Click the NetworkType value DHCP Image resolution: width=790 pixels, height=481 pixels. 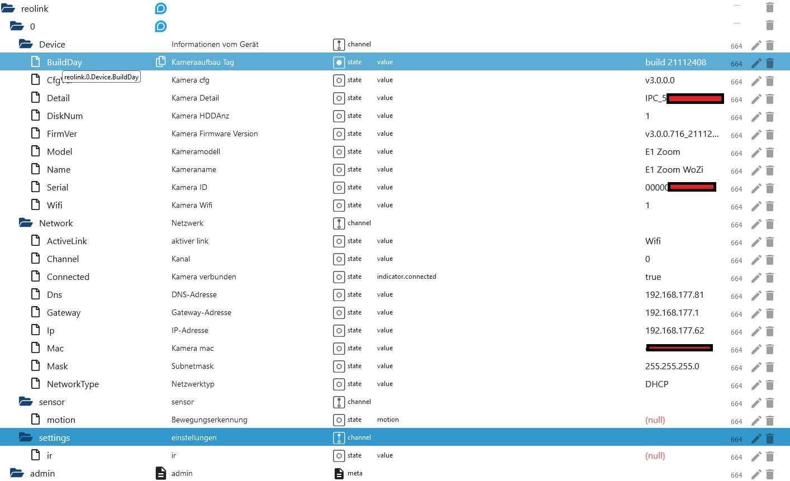[657, 384]
